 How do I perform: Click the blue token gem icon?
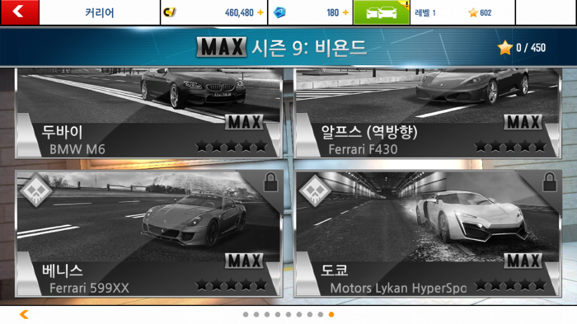click(x=279, y=12)
